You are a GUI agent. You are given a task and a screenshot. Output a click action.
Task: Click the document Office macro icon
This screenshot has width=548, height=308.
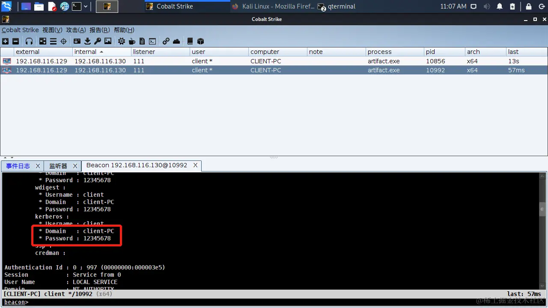click(x=142, y=41)
